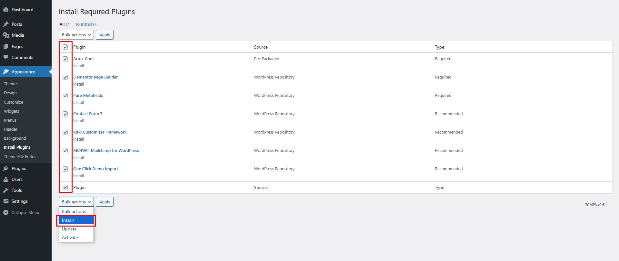The image size is (619, 261).
Task: Uncheck the Kirki Customizer Framework checkbox
Action: 65,132
